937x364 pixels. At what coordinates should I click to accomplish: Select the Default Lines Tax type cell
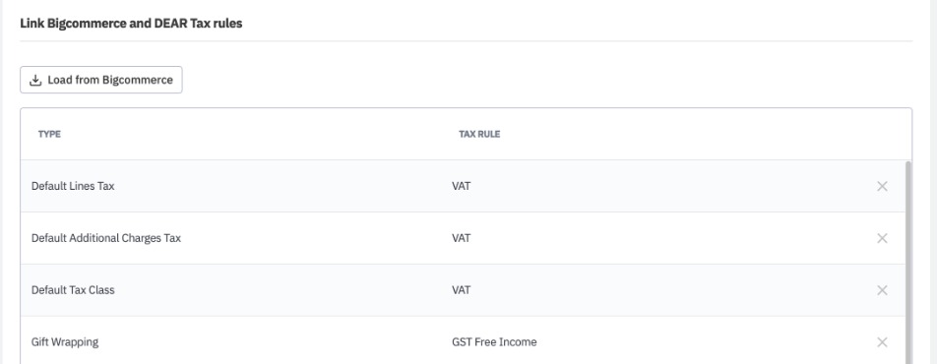tap(72, 186)
